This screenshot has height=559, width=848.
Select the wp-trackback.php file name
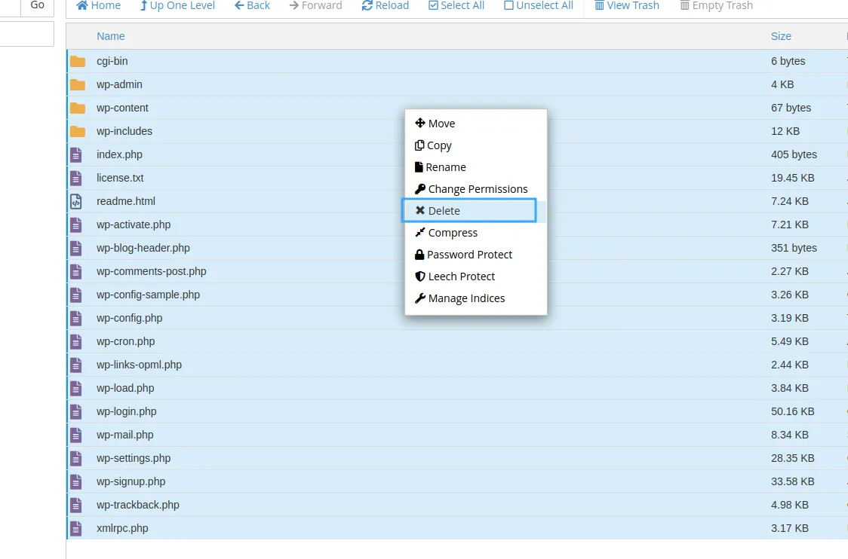138,505
